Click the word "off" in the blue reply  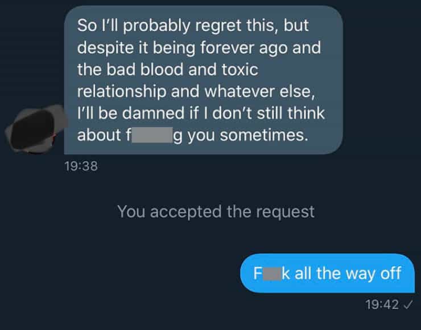pyautogui.click(x=391, y=273)
